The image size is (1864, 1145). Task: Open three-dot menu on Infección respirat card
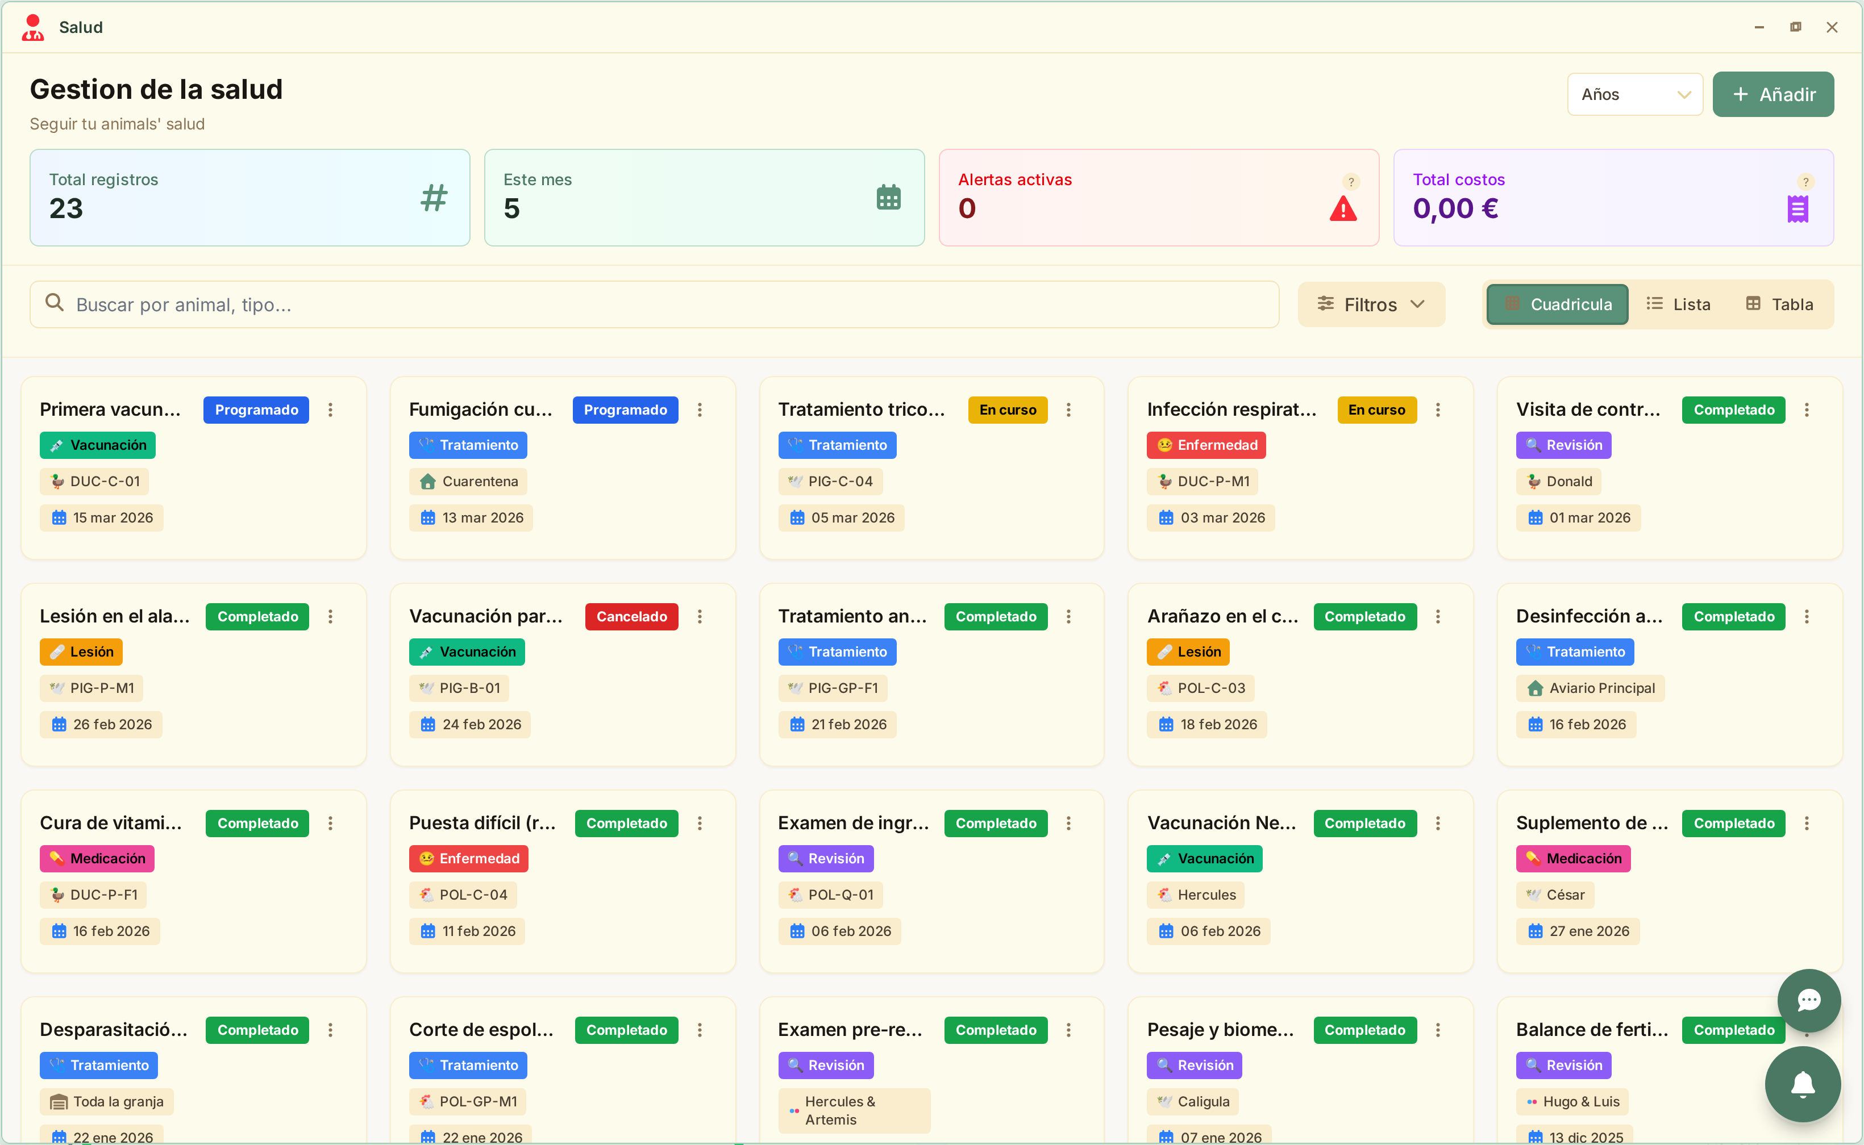pos(1437,409)
